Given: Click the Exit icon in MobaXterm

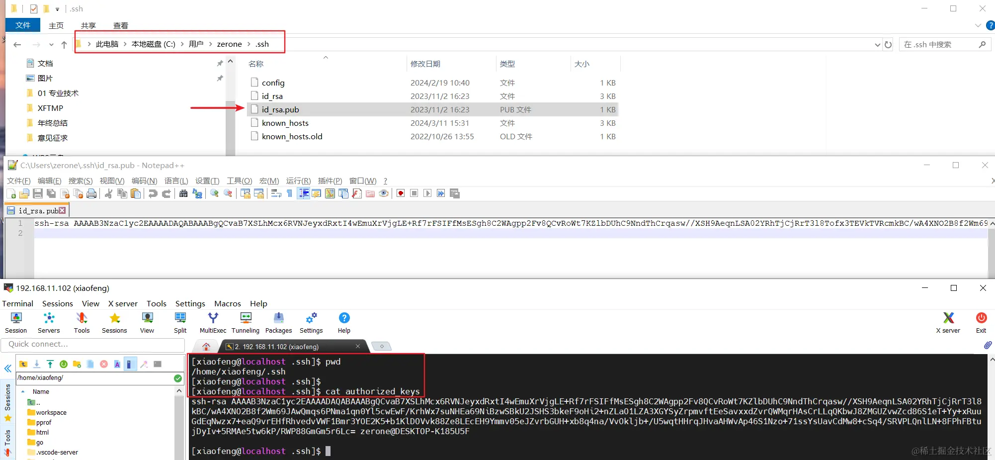Looking at the screenshot, I should (x=981, y=323).
